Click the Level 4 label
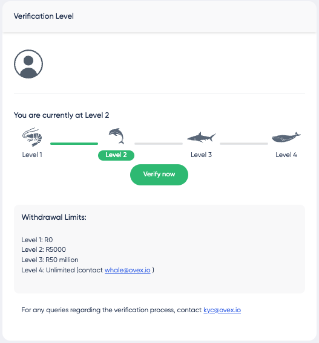 [x=286, y=155]
